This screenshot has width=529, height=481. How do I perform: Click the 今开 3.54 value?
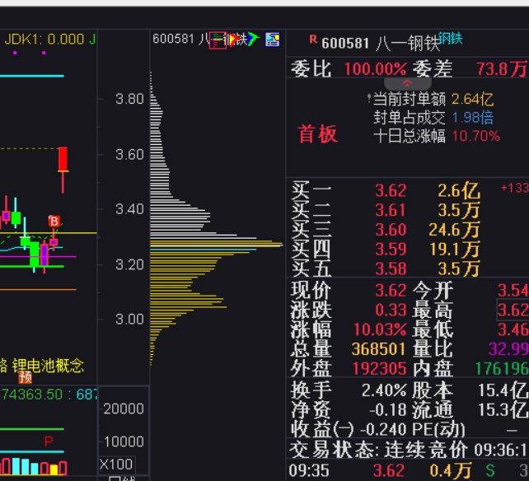(513, 291)
